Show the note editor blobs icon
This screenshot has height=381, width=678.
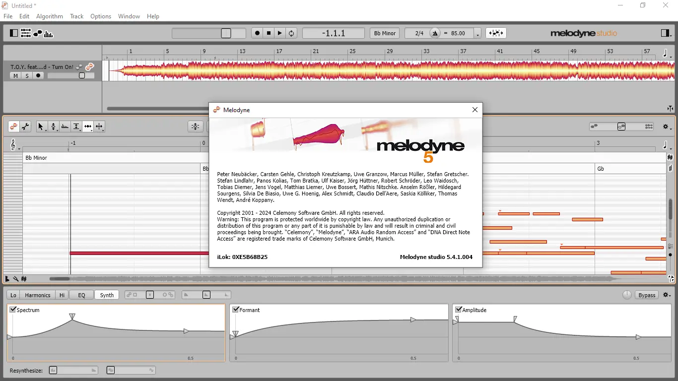(x=38, y=33)
